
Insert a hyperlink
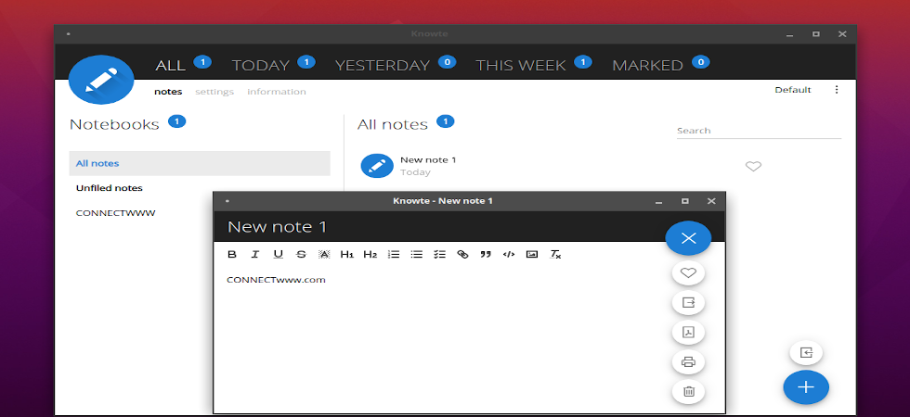(x=462, y=254)
